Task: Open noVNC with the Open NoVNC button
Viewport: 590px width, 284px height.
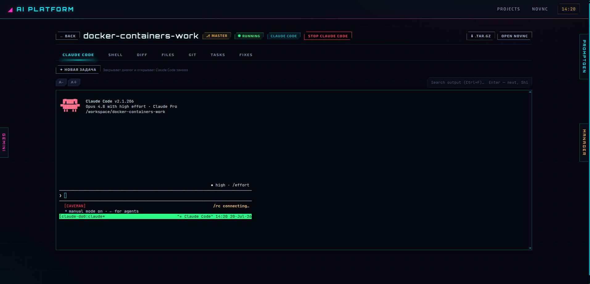Action: click(515, 36)
